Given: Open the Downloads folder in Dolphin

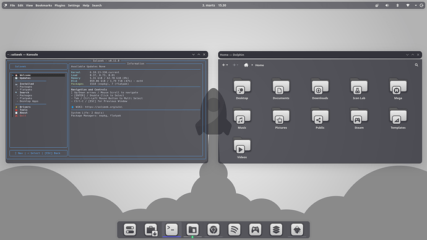Looking at the screenshot, I should click(320, 88).
